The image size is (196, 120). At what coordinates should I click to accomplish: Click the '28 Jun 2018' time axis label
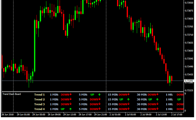8,114
